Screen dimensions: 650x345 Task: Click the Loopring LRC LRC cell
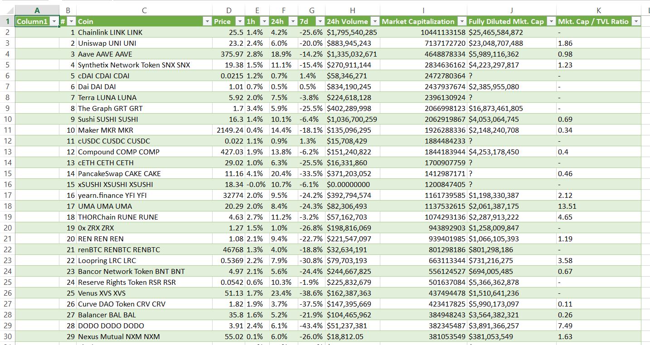pos(144,260)
